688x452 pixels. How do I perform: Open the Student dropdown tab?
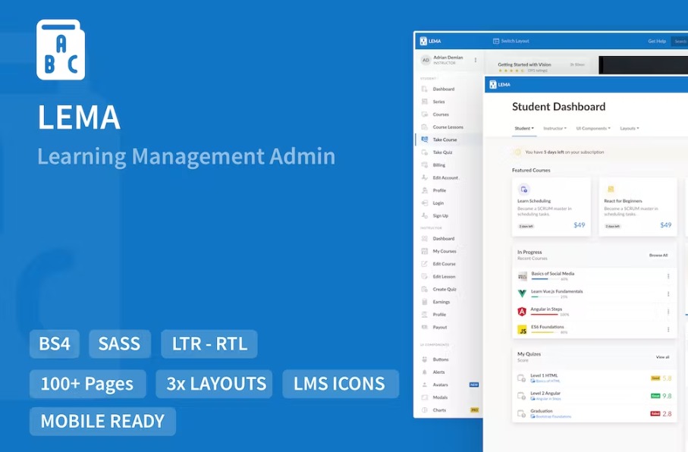point(524,129)
